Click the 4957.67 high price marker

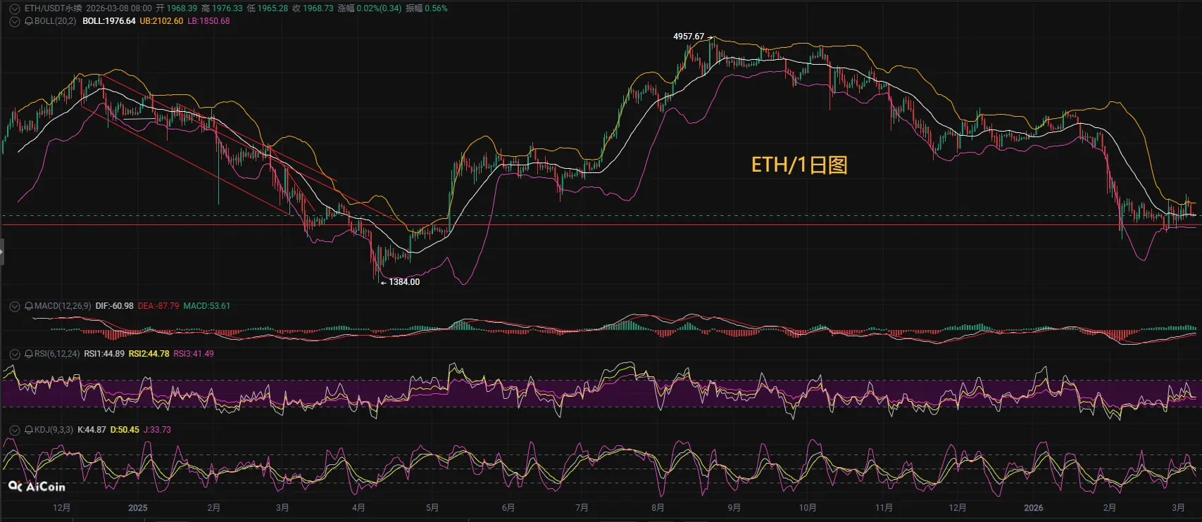point(689,37)
